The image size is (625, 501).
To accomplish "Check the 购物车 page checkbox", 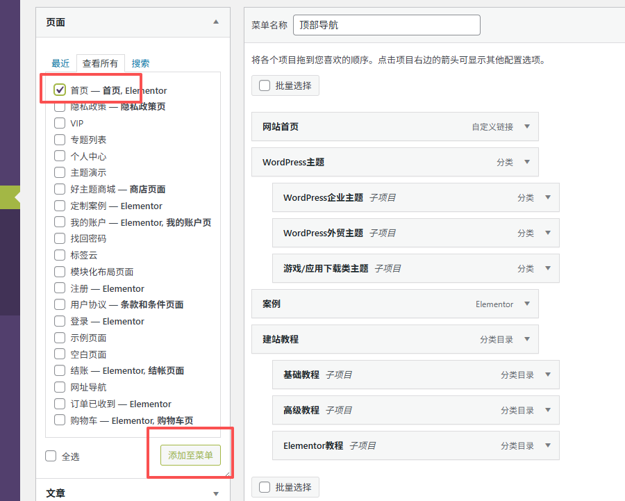I will click(x=60, y=420).
